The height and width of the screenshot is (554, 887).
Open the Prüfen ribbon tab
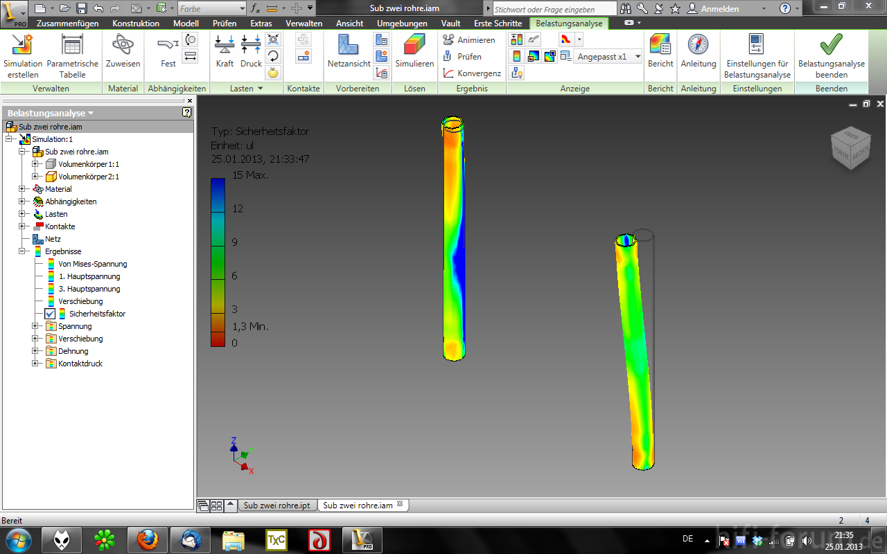pos(225,24)
